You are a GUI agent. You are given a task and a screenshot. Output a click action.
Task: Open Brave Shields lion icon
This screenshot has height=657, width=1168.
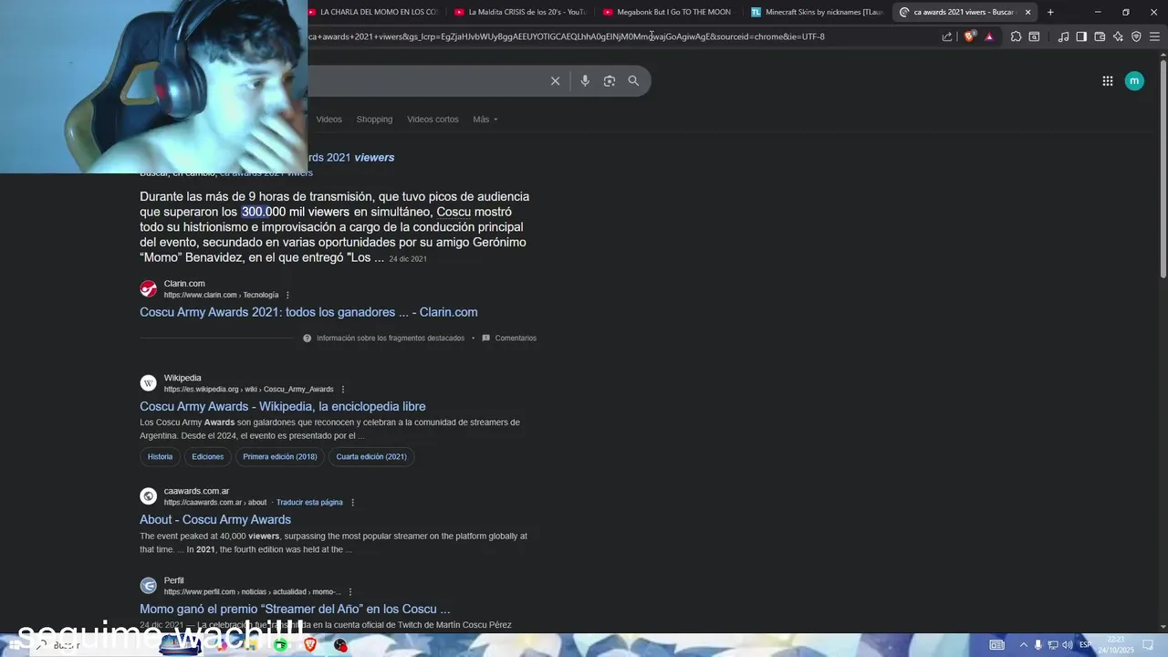pos(969,36)
